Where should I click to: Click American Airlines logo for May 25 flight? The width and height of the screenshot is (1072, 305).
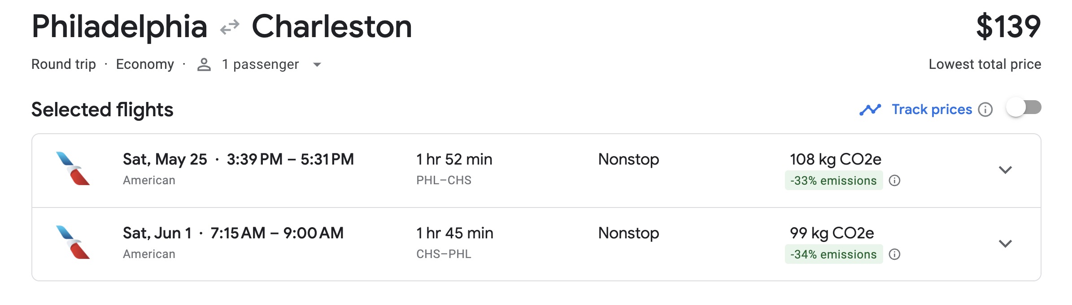73,169
